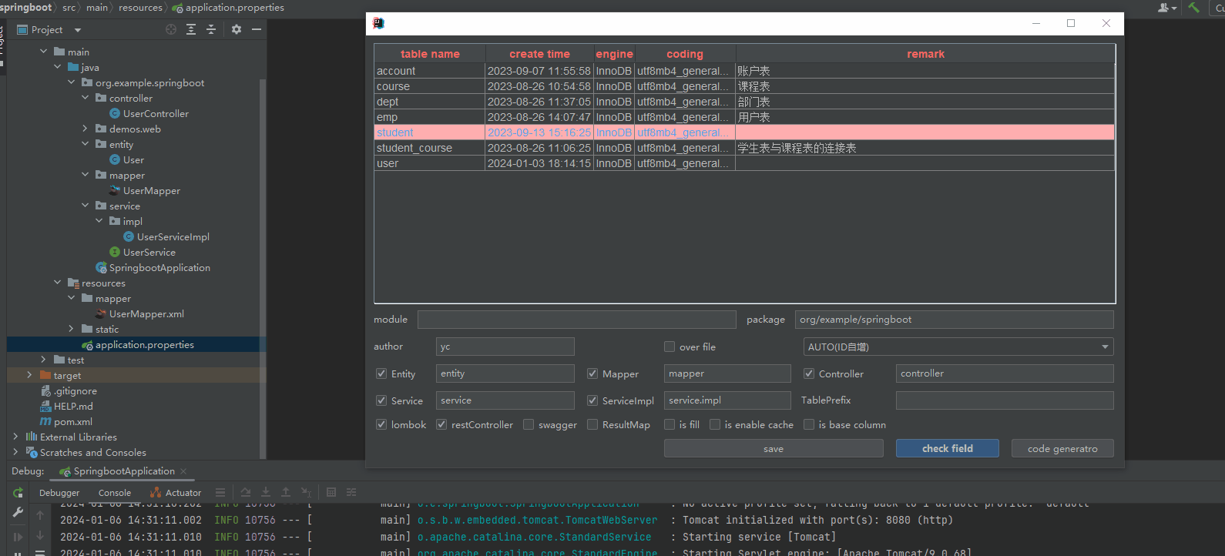
Task: Uncheck the lombok checkbox
Action: click(x=381, y=424)
